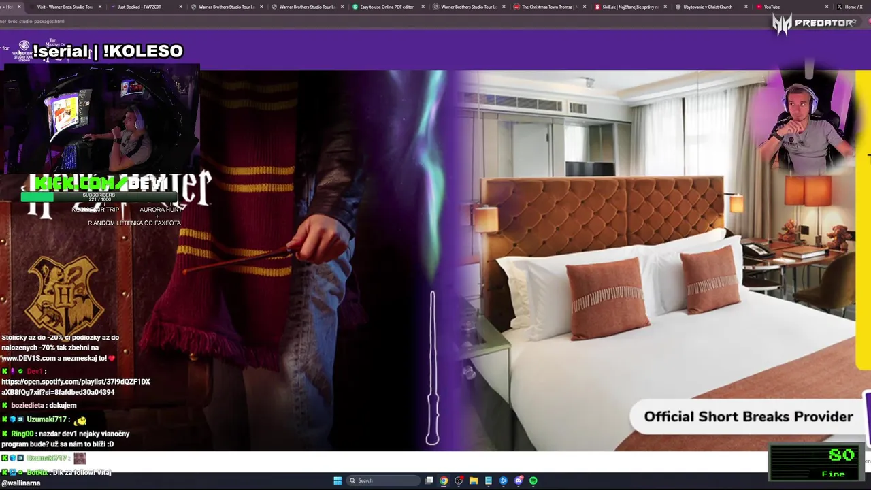Close the Easy to use Online PDF editor tab

[423, 7]
